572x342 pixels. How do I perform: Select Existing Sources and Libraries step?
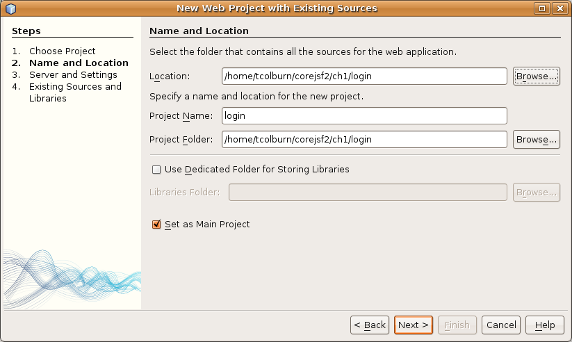tap(75, 92)
